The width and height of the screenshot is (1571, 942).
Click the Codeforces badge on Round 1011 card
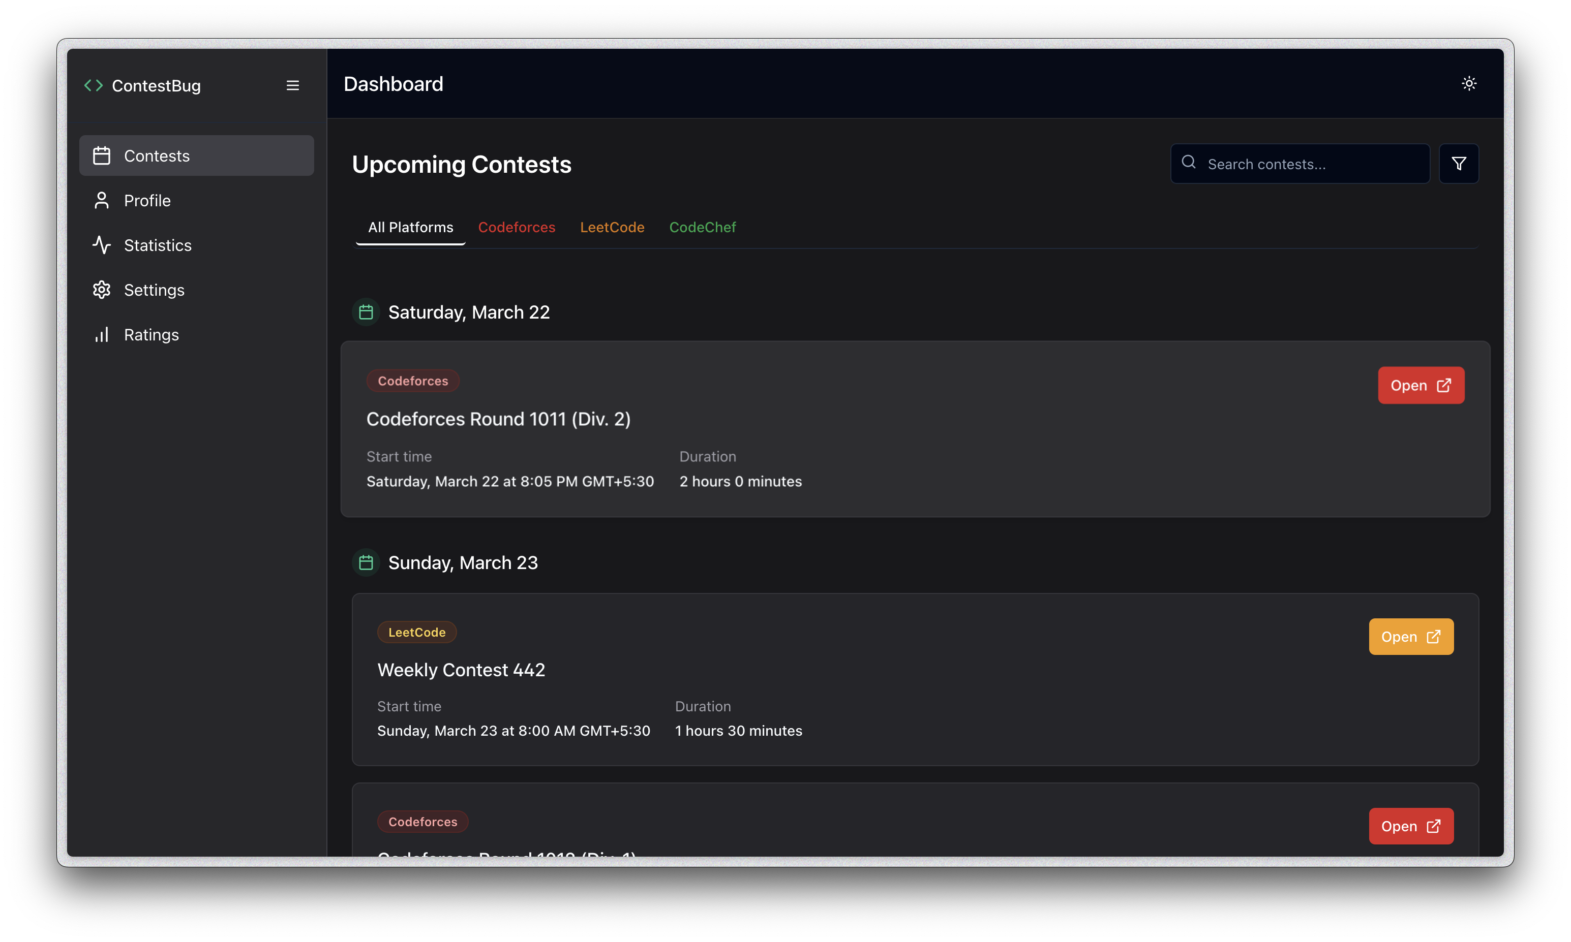[x=413, y=381]
